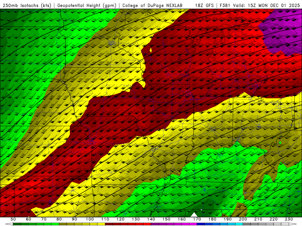Click the legend value '100'
302x226 pixels.
click(90, 219)
